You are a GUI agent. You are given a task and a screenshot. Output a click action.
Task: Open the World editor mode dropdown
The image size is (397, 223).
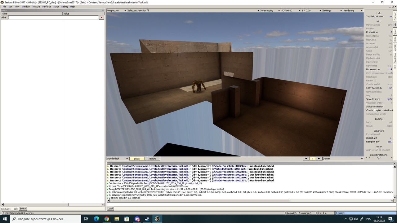click(117, 159)
